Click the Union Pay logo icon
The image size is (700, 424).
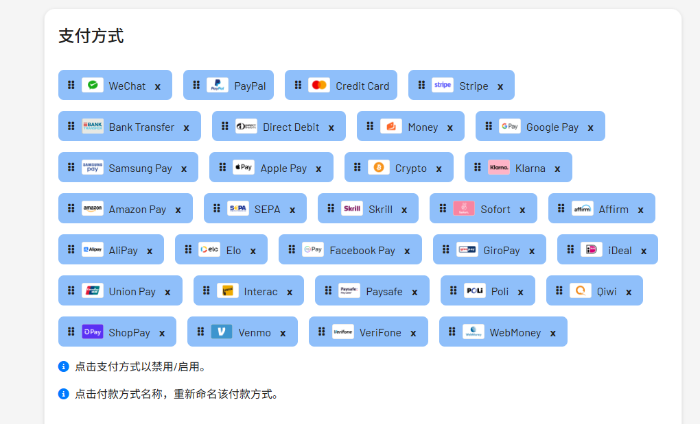[93, 290]
